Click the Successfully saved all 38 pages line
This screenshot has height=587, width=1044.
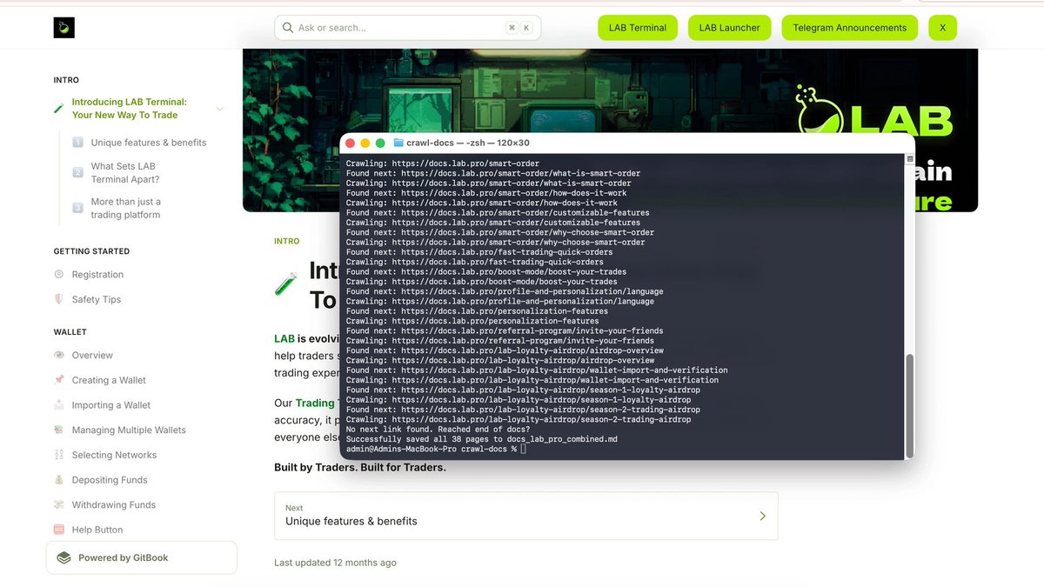(481, 439)
